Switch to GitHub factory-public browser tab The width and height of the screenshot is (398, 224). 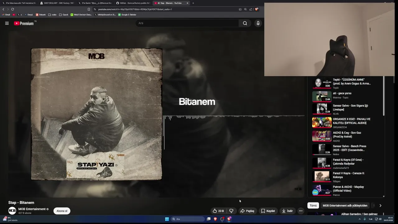coord(133,3)
